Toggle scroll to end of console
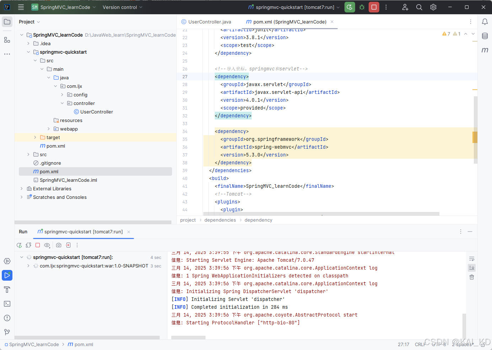Image resolution: width=492 pixels, height=350 pixels. [x=472, y=268]
